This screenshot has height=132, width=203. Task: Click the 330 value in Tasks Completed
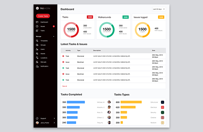point(64,107)
